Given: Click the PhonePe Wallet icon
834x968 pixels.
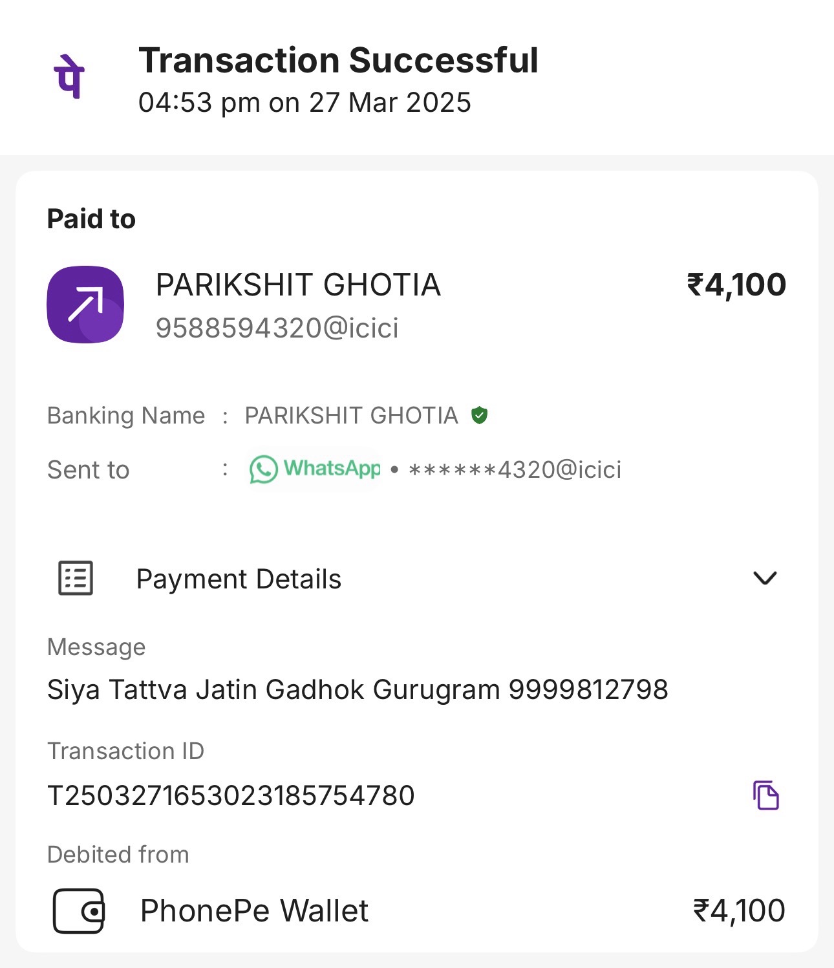Looking at the screenshot, I should (78, 911).
